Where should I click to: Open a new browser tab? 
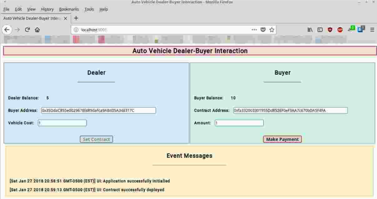76,18
